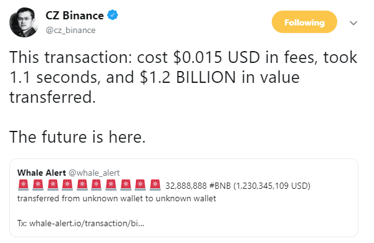Open the CZ Binance display name
This screenshot has height=243, width=374.
pos(74,16)
